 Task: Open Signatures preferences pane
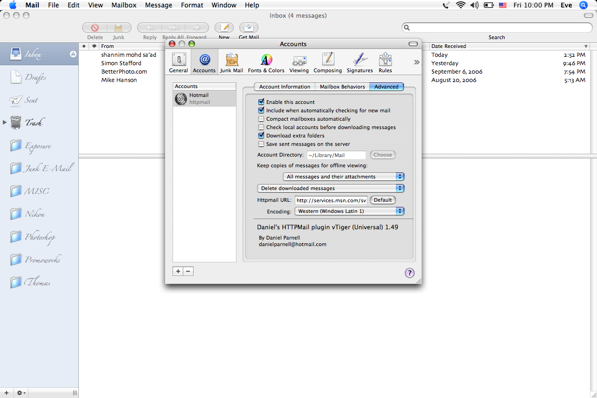[x=360, y=62]
